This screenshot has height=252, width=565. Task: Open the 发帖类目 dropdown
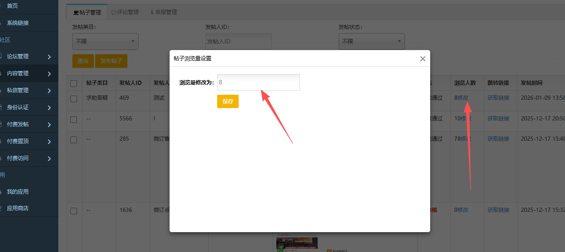tap(105, 41)
